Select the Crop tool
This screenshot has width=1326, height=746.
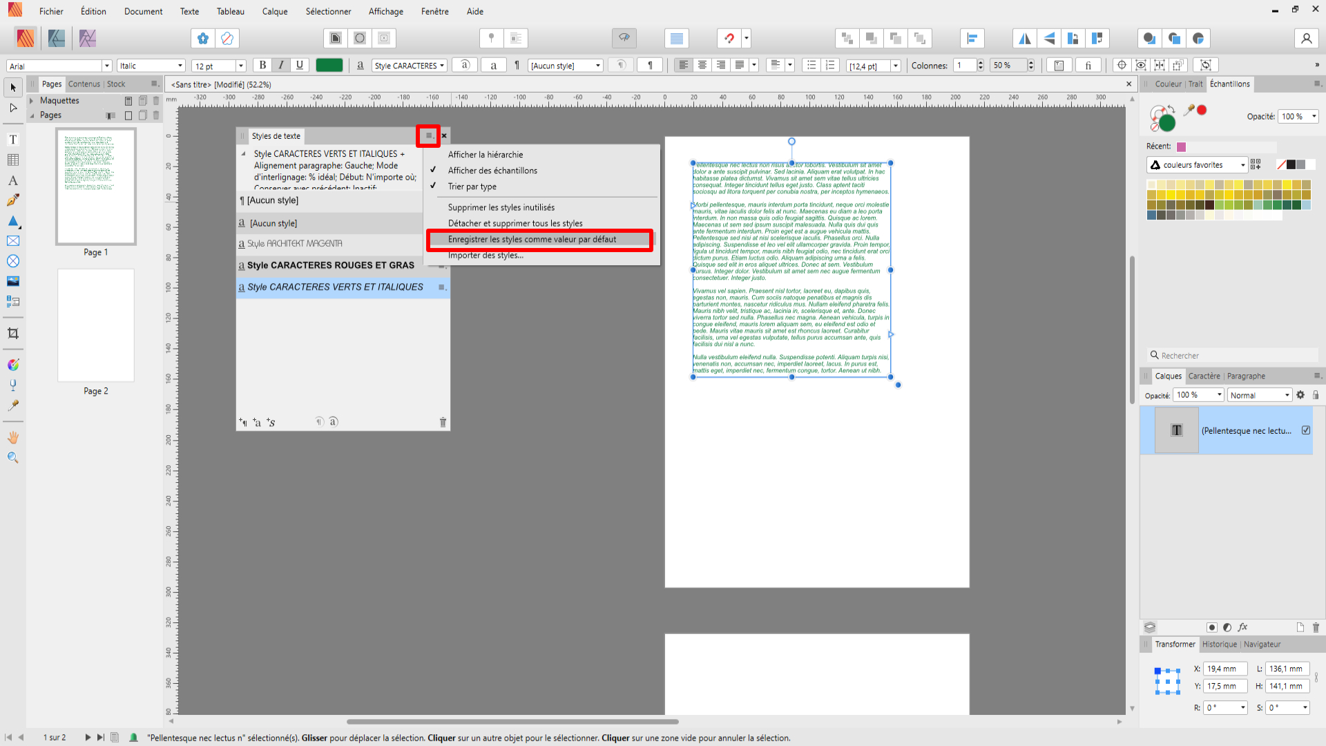click(12, 333)
